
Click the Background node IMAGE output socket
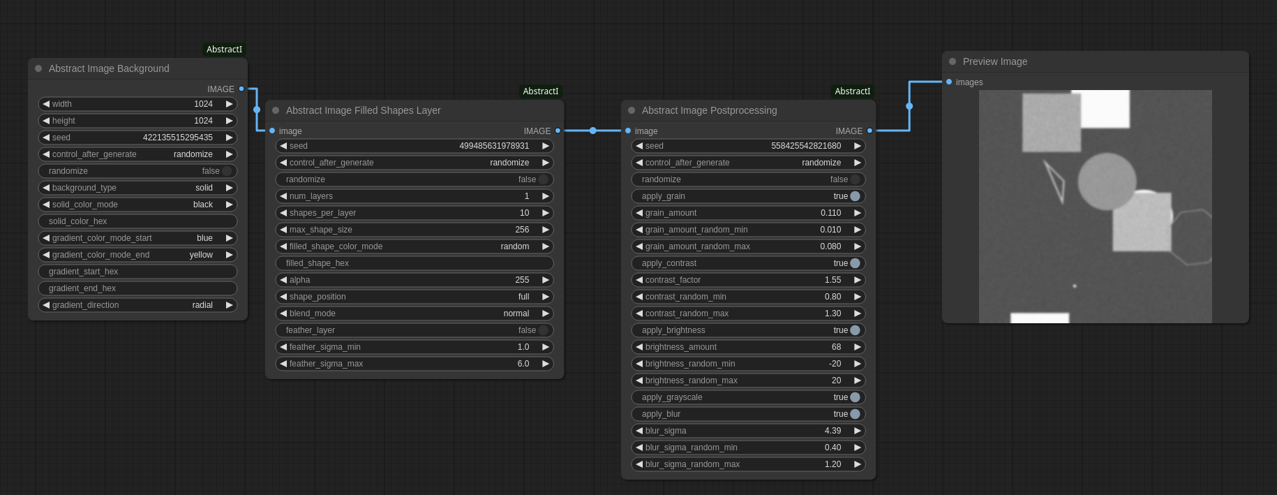pyautogui.click(x=241, y=89)
